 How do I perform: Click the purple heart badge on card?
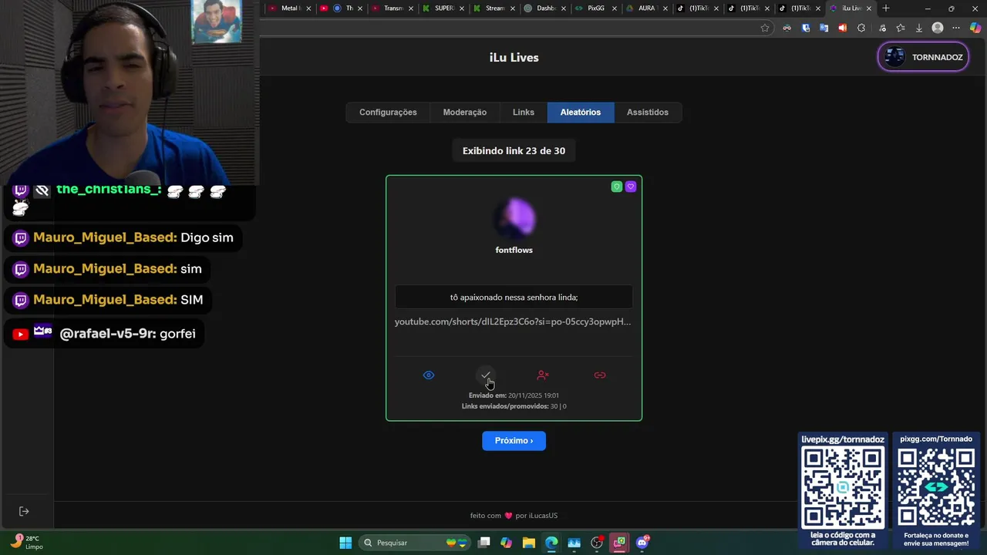(631, 187)
